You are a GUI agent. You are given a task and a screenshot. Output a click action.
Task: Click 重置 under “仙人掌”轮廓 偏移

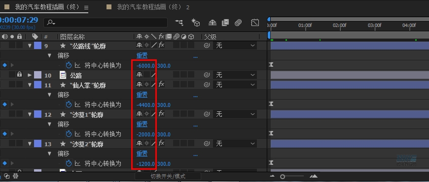pyautogui.click(x=142, y=95)
